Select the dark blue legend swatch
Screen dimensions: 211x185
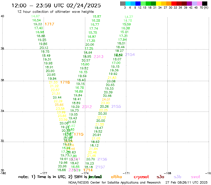[x=138, y=3]
